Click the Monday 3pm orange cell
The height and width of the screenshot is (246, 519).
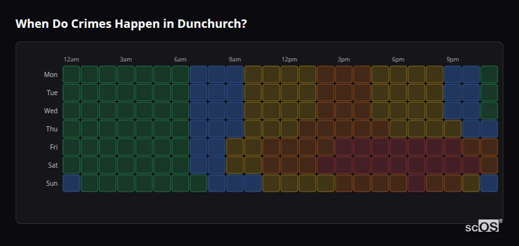click(344, 74)
